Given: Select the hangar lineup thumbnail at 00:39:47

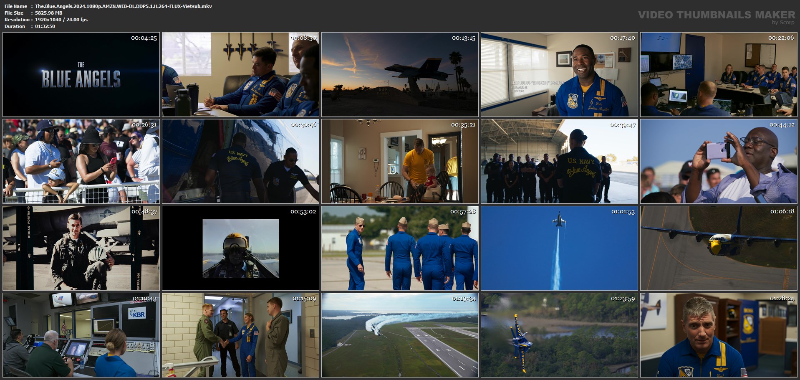Looking at the screenshot, I should point(559,161).
